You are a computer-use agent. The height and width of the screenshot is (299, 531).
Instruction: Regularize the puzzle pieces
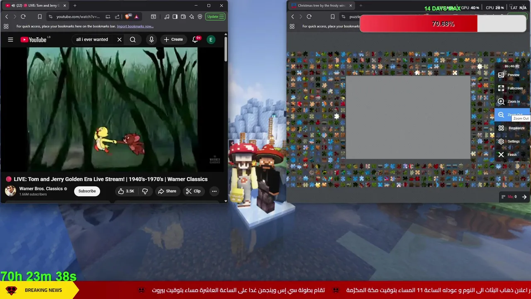coord(512,128)
